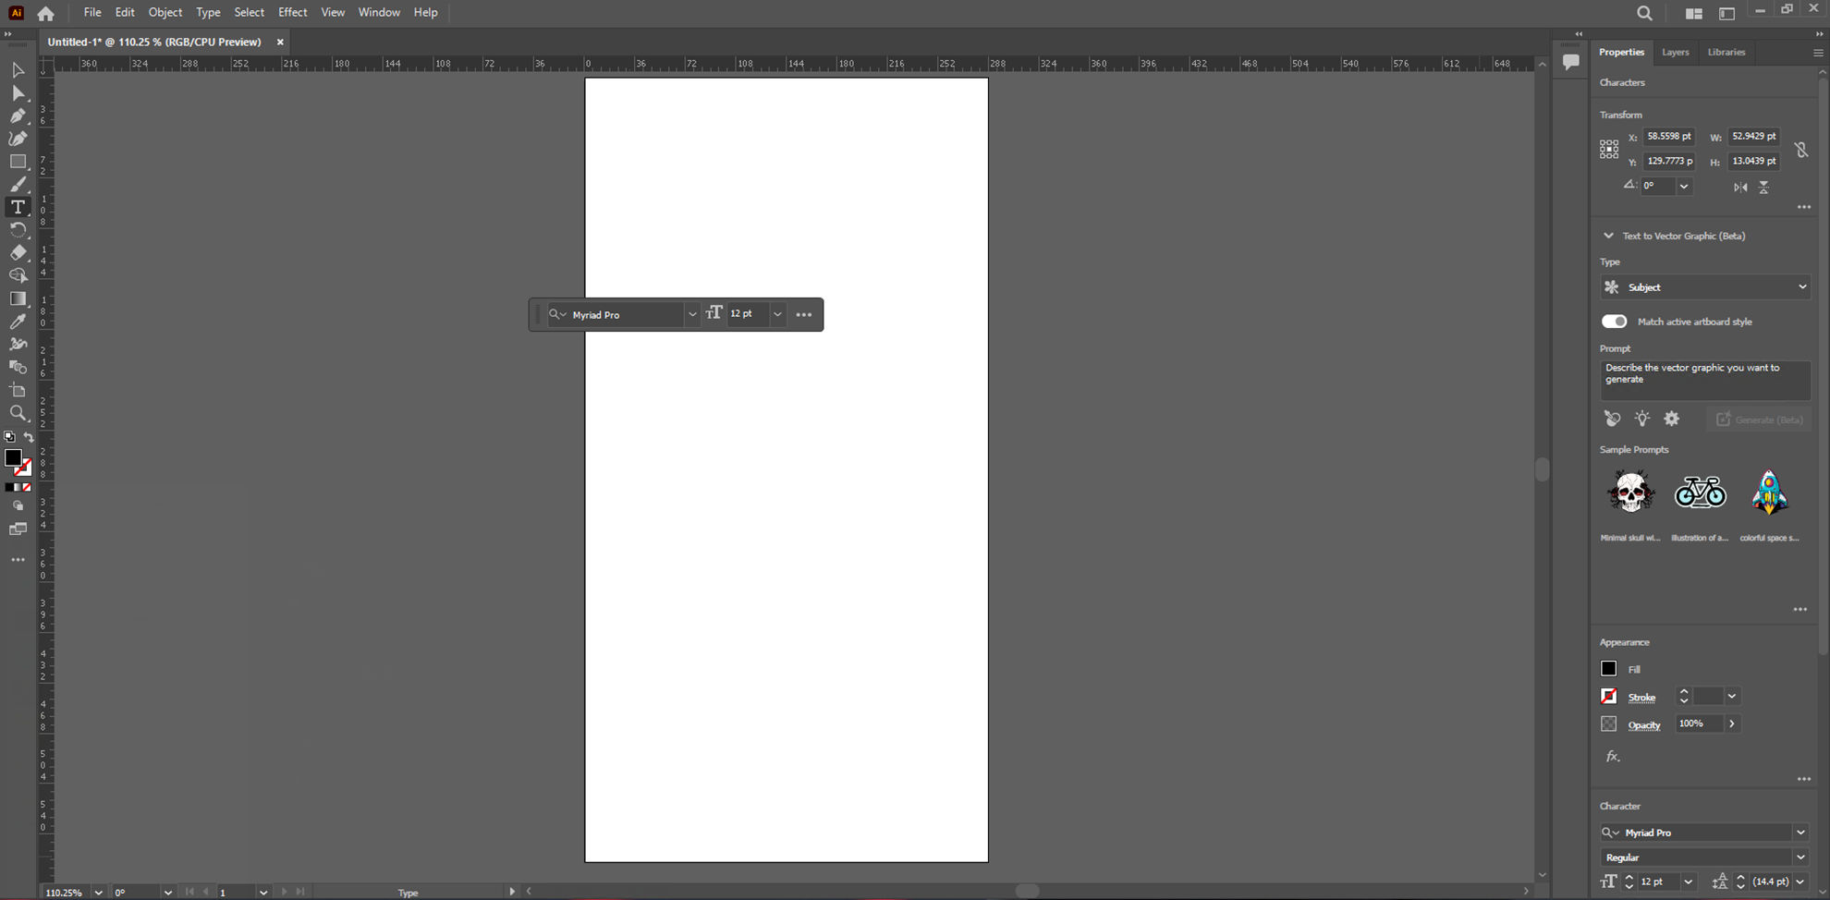
Task: Click the X position field
Action: coord(1669,137)
